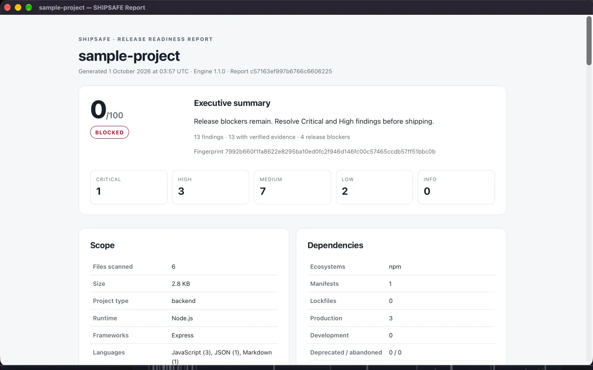The image size is (593, 370).
Task: Click the "Frameworks" row label in Scope
Action: [x=111, y=335]
